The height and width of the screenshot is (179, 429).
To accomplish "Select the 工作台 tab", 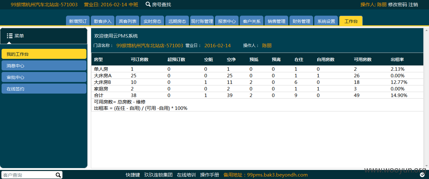I will click(x=351, y=21).
